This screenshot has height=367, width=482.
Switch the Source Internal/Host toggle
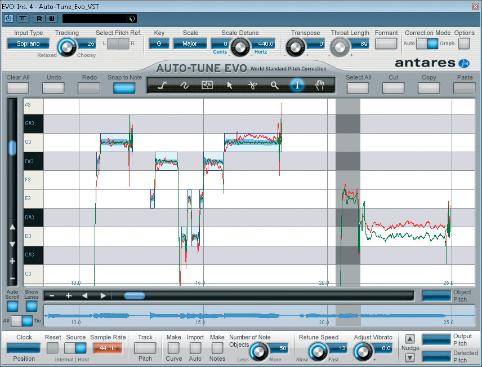[x=75, y=348]
